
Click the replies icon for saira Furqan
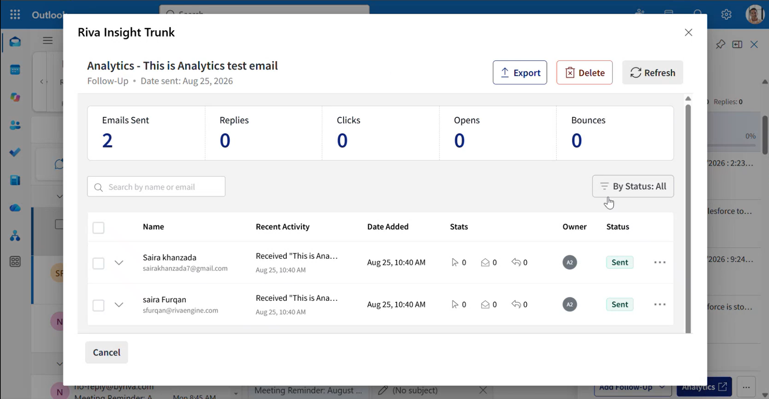pos(516,304)
